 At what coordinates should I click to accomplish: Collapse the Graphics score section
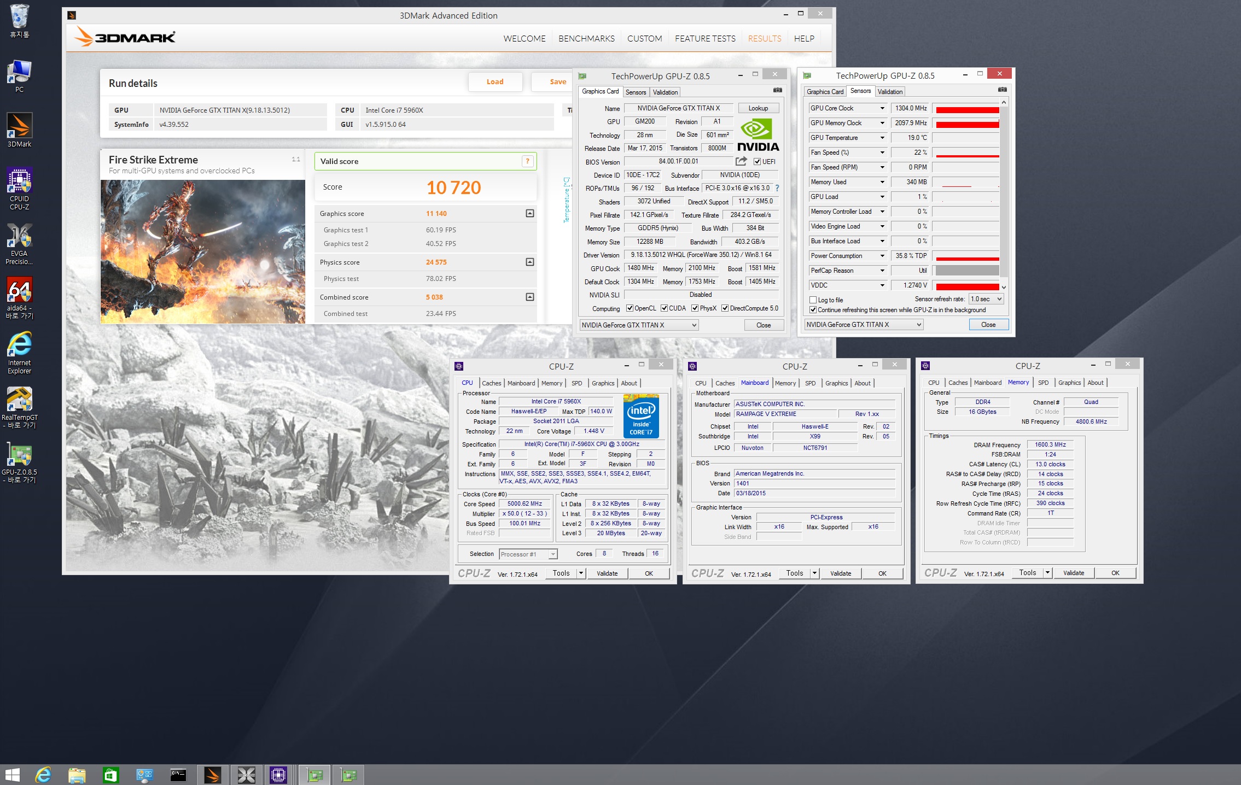tap(529, 213)
